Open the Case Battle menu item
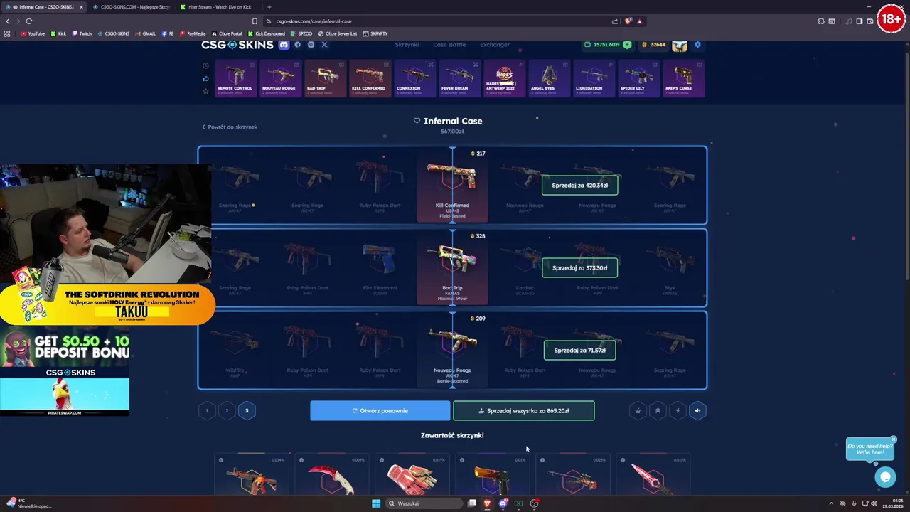 click(x=449, y=45)
